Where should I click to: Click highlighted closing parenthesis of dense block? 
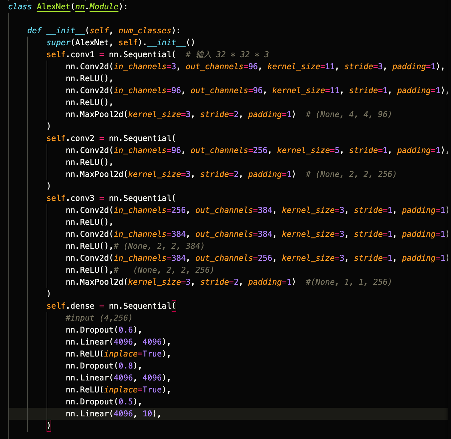pos(49,426)
